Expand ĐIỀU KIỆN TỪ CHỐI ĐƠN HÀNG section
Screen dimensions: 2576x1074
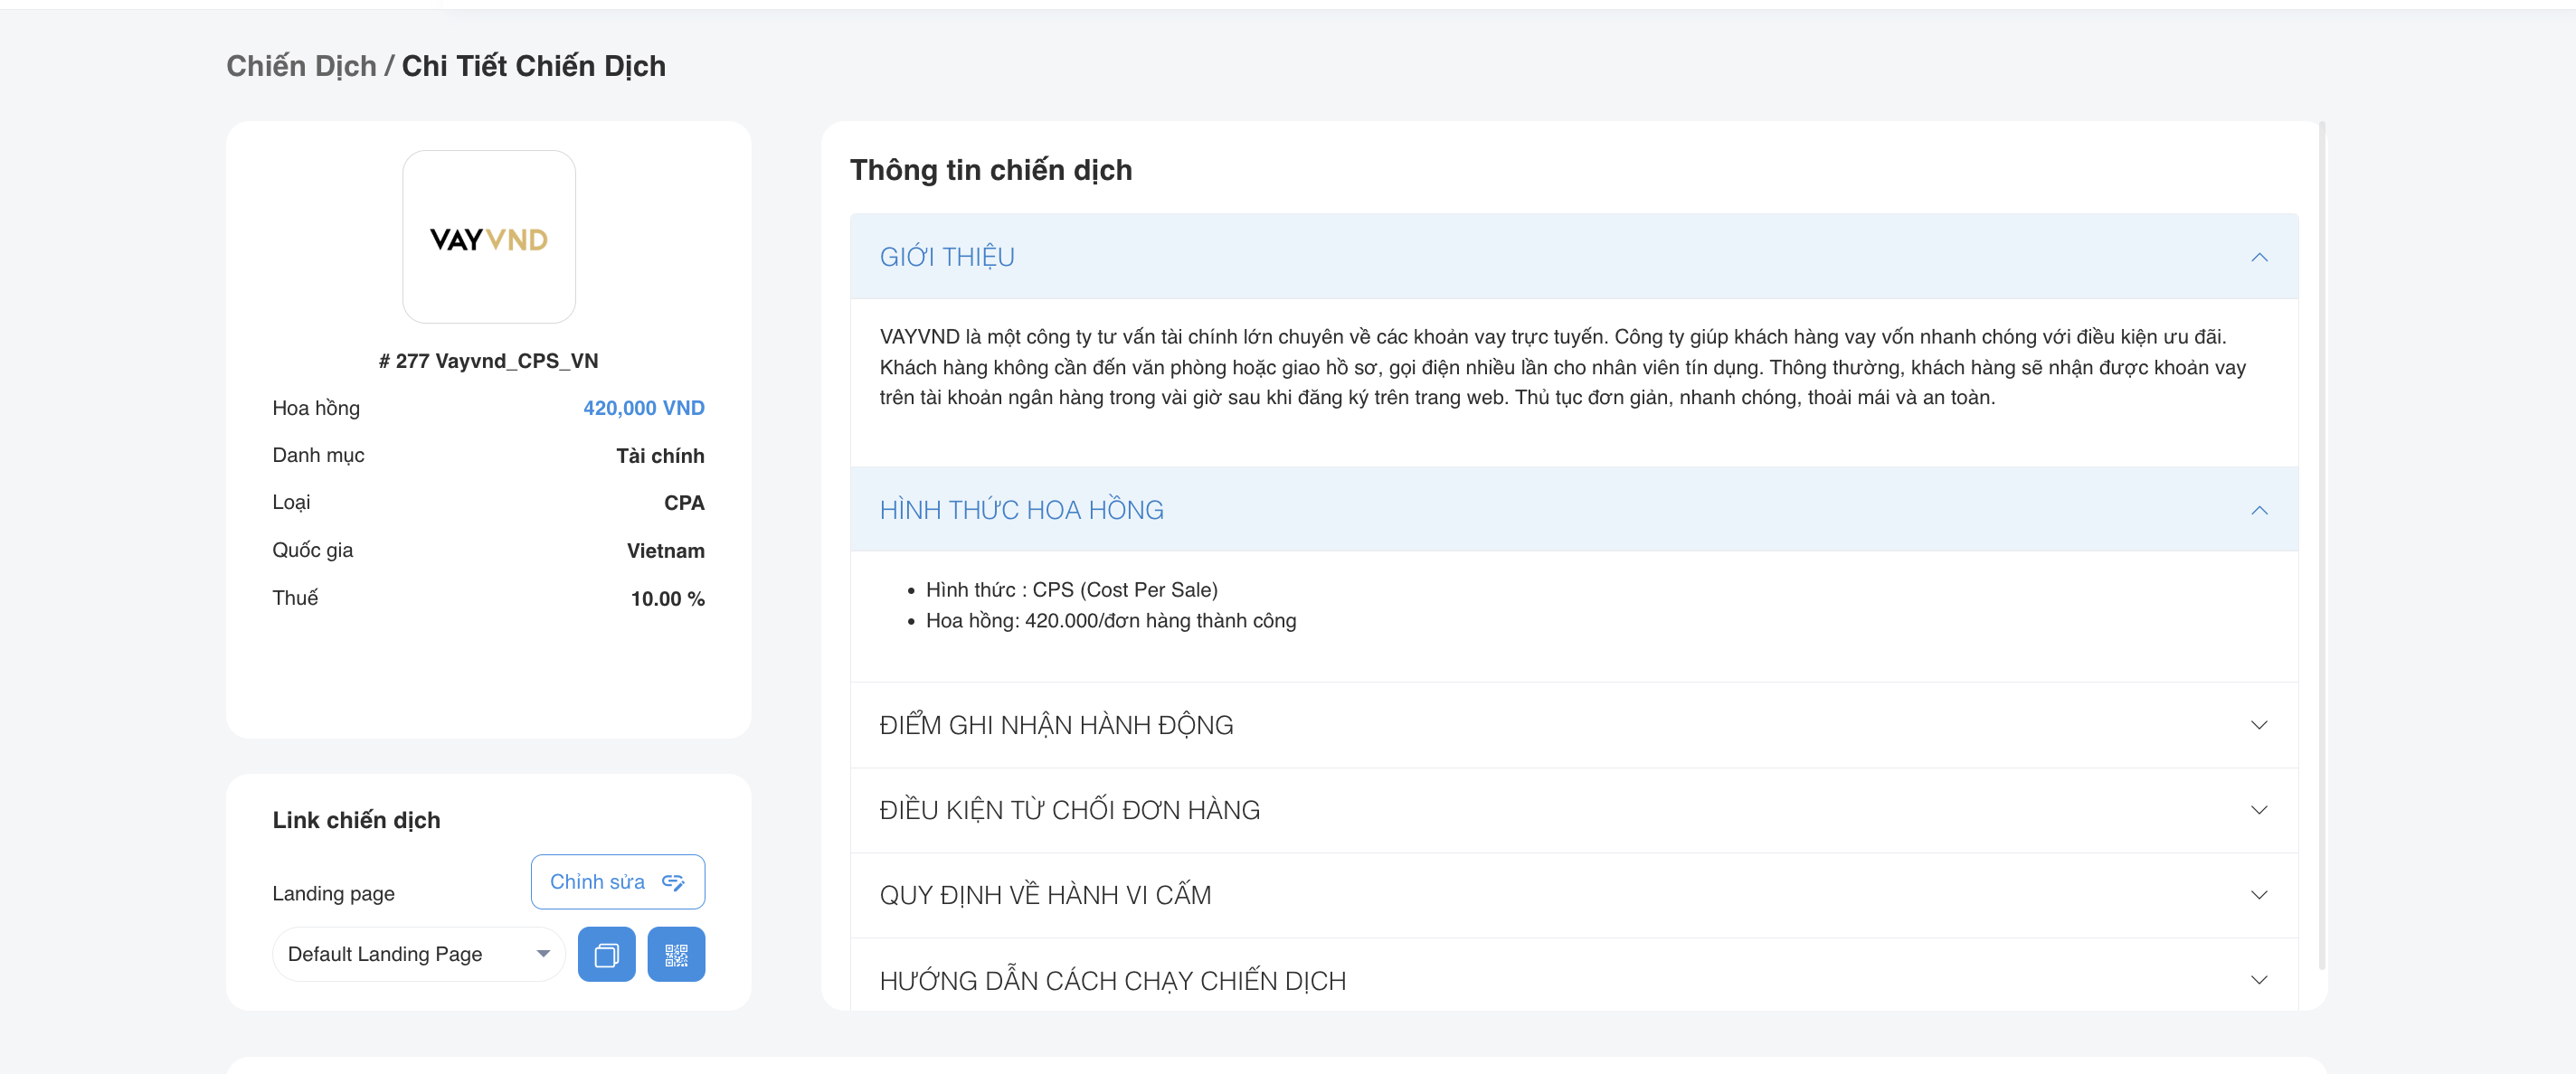(1069, 809)
